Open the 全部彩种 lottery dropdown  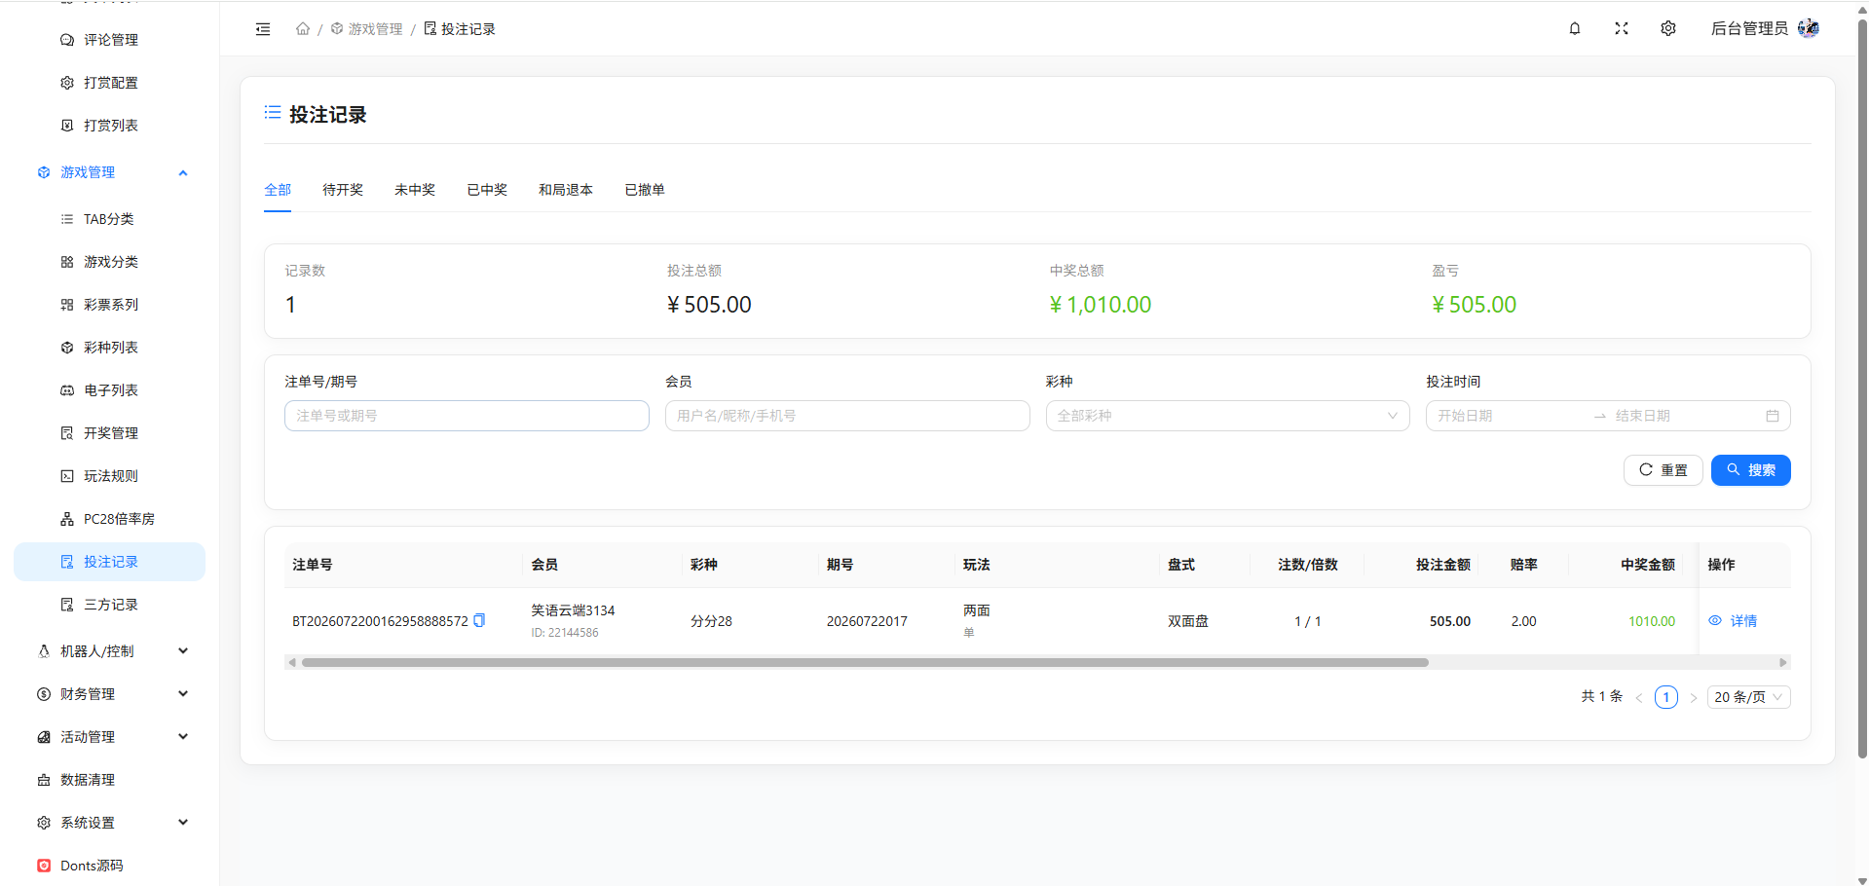tap(1227, 416)
